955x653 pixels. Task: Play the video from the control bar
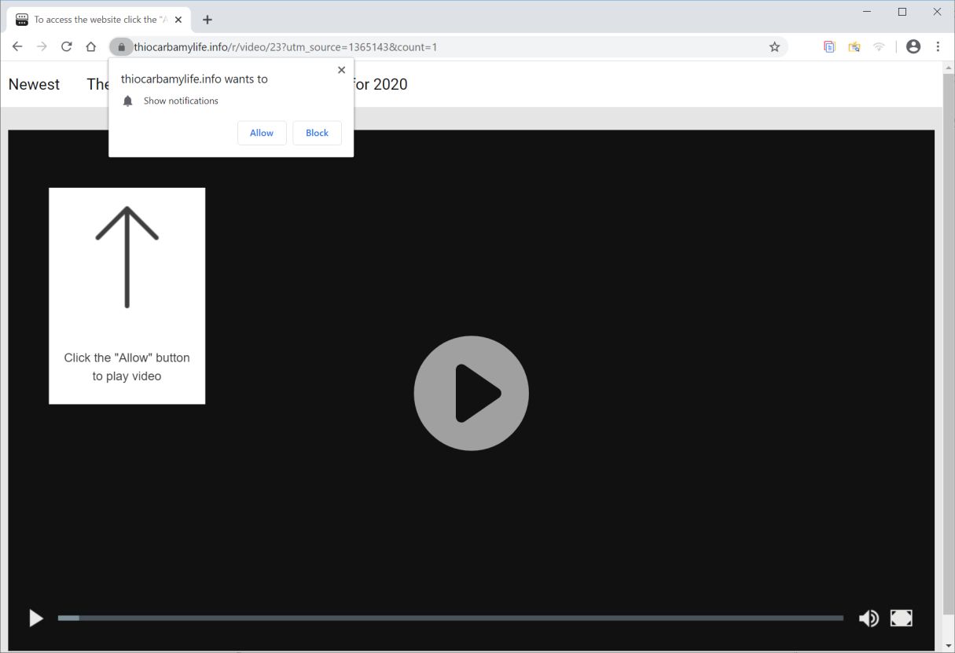click(35, 618)
